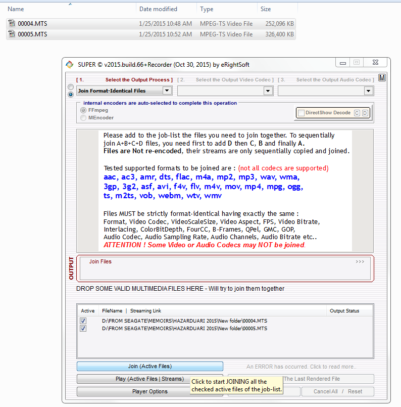Expand the Output Video Codec dropdown

tap(268, 91)
